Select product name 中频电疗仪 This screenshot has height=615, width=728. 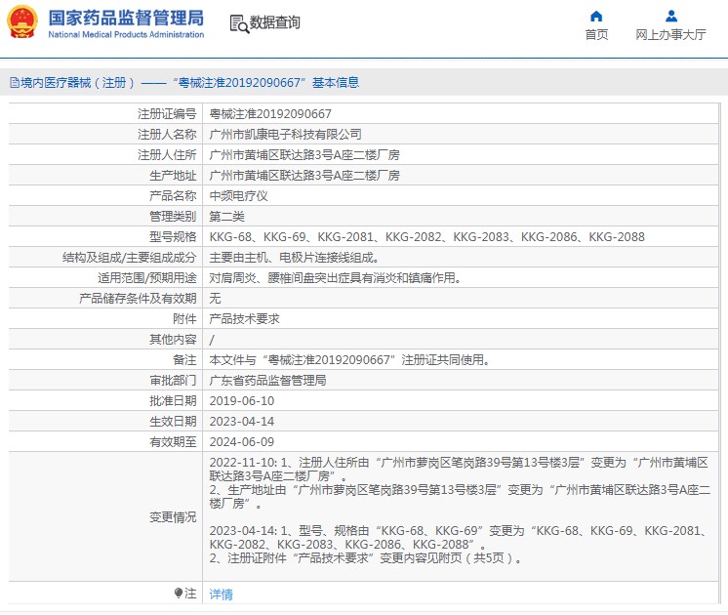pos(239,196)
